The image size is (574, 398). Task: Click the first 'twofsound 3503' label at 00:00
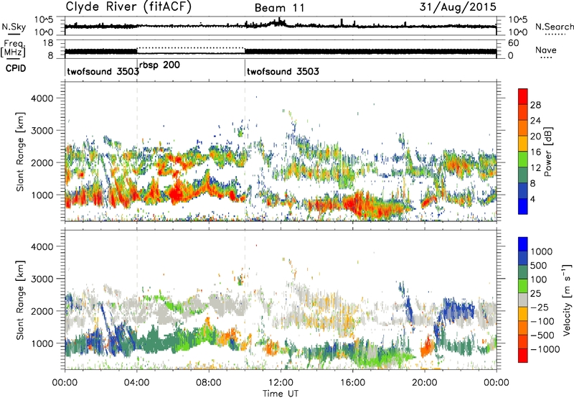[103, 71]
